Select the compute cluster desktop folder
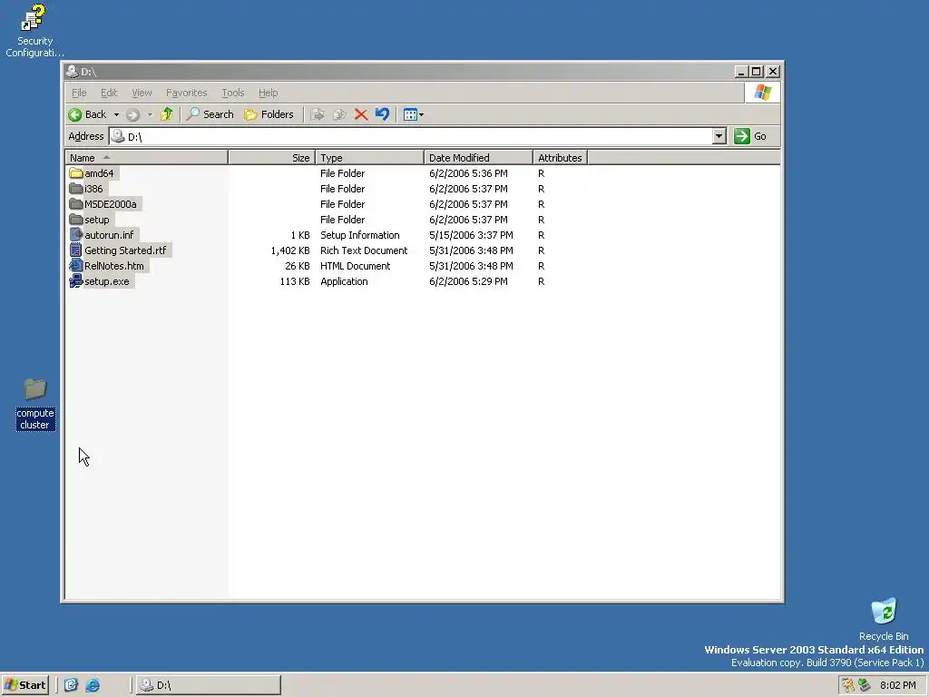The width and height of the screenshot is (929, 697). pos(35,404)
